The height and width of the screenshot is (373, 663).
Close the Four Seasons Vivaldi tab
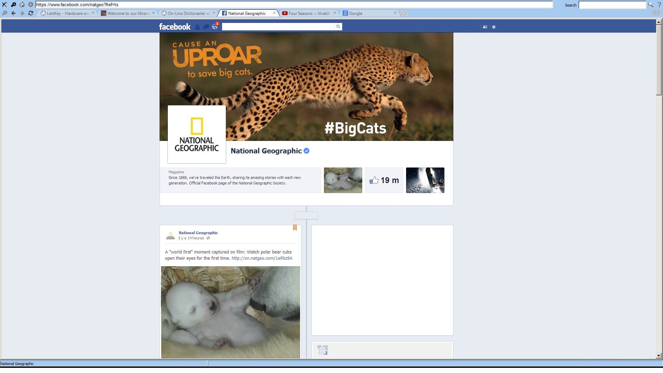coord(335,13)
